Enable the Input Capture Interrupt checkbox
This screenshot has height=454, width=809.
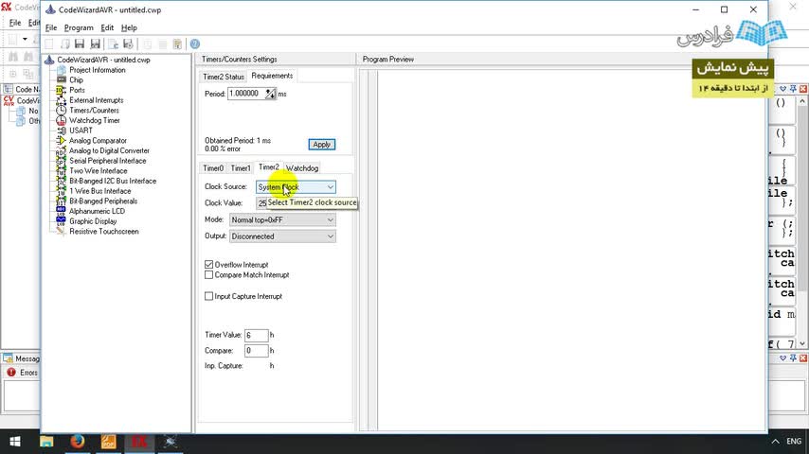pos(209,296)
